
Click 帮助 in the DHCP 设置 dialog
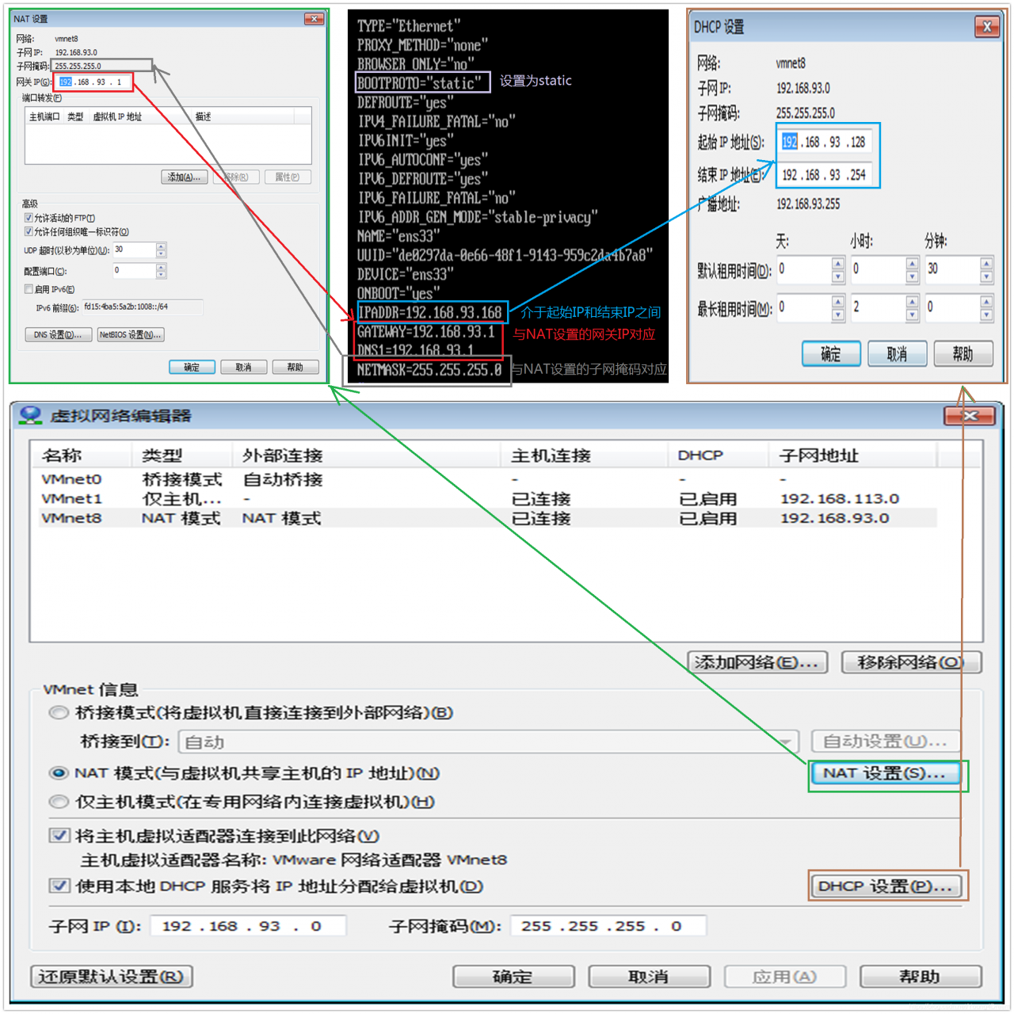pyautogui.click(x=963, y=354)
